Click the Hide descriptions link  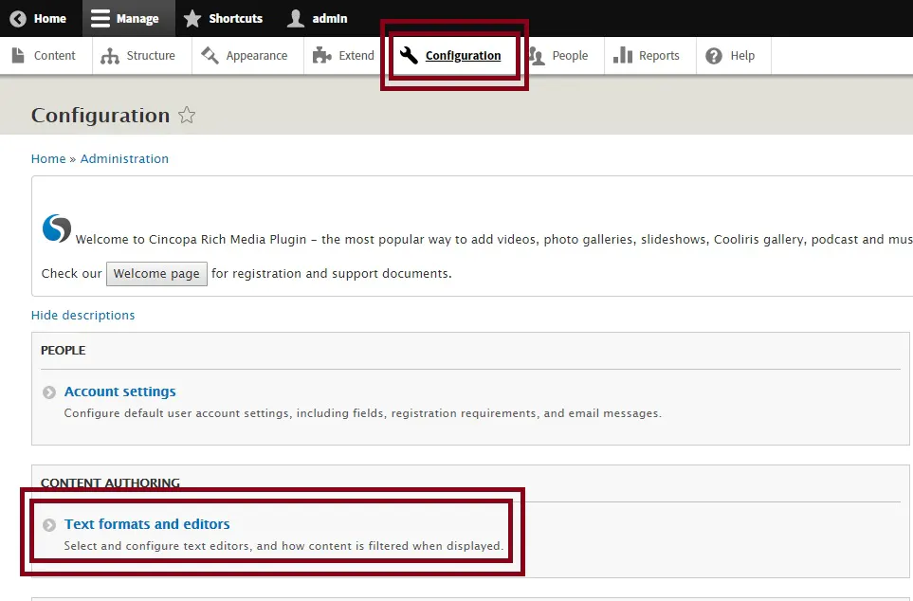82,315
